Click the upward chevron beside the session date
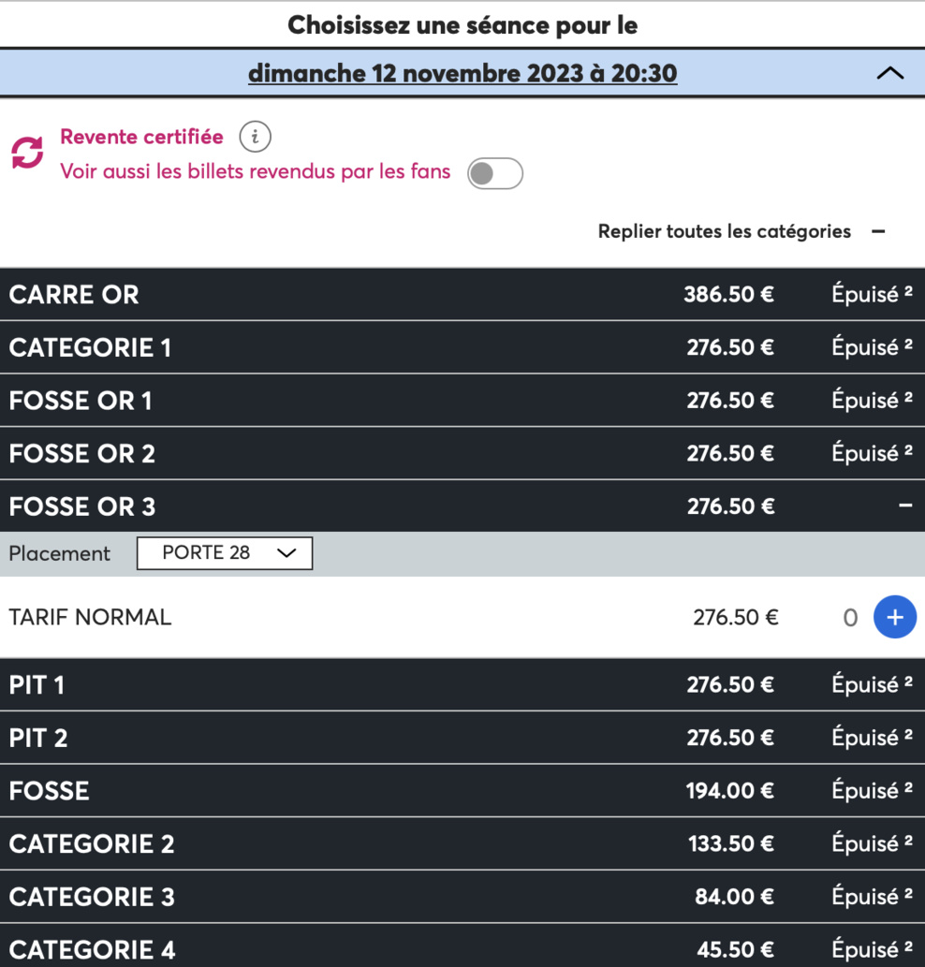The height and width of the screenshot is (967, 925). point(889,72)
